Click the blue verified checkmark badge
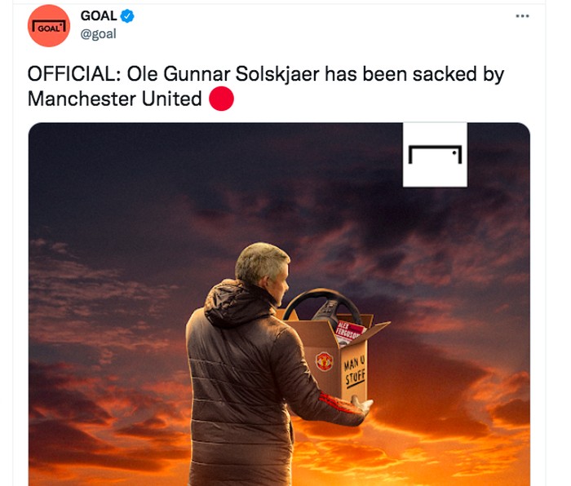Screen dimensions: 571x486 coord(127,16)
